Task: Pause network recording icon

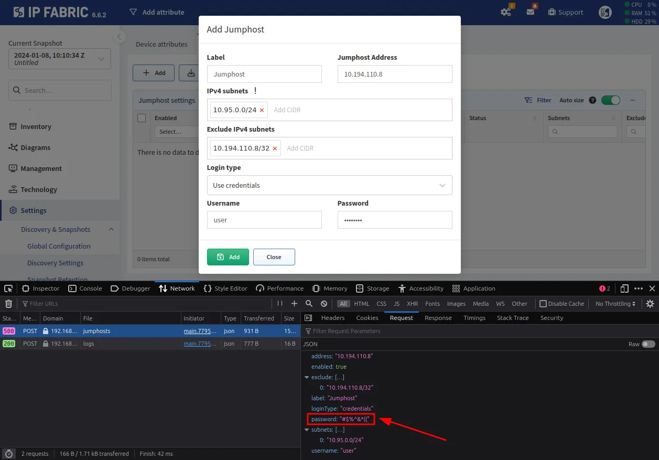Action: click(280, 304)
